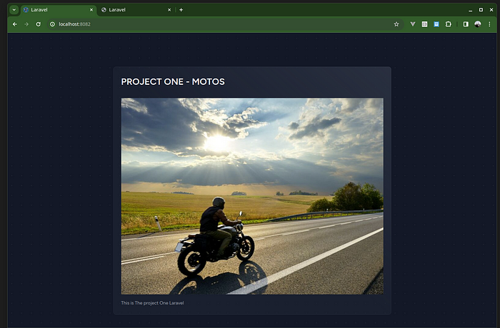Click the PROJECT ONE - MOTOS heading
500x328 pixels.
point(173,82)
